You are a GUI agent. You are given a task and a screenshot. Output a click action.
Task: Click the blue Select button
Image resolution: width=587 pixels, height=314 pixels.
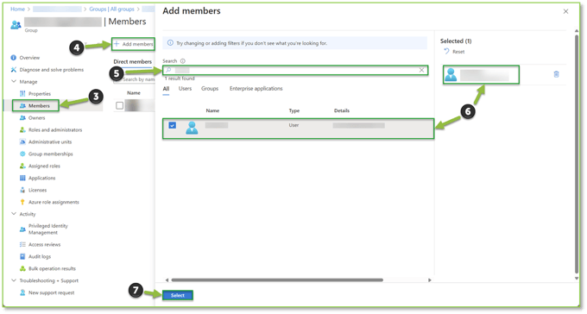click(178, 295)
